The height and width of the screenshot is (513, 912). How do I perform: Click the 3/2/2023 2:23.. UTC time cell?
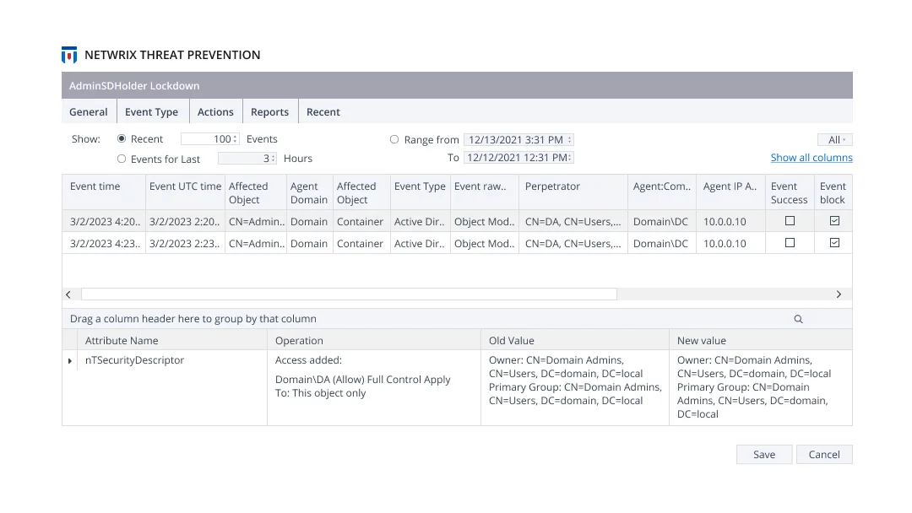(185, 244)
